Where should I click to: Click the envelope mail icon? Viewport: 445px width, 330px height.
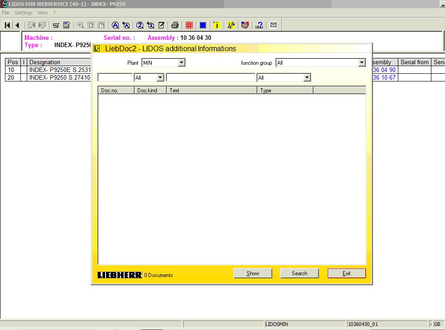[273, 25]
